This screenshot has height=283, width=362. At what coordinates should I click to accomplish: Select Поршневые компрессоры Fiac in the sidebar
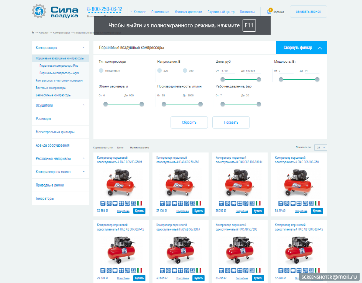pos(59,65)
